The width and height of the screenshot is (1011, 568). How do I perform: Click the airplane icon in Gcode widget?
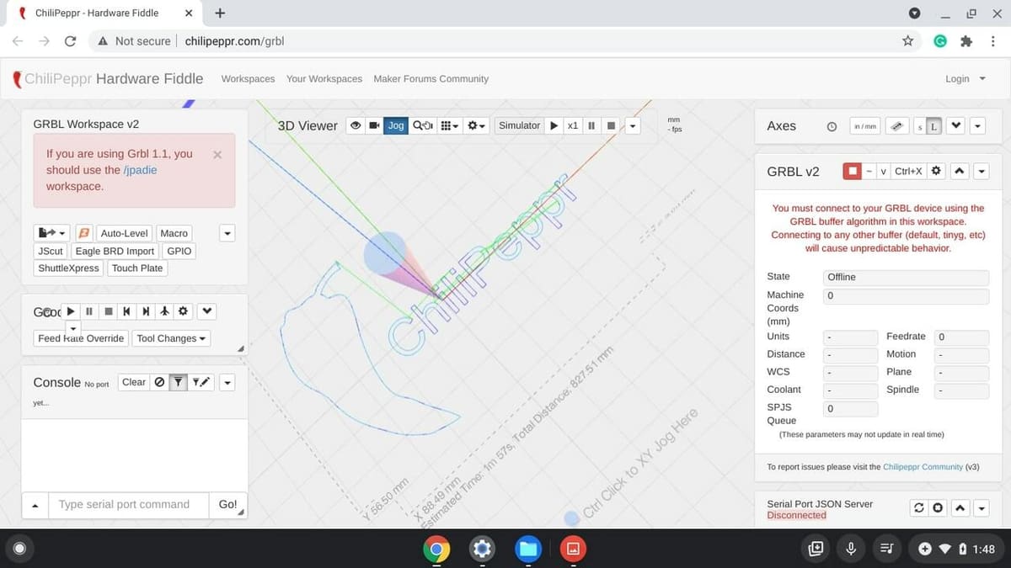(x=164, y=311)
